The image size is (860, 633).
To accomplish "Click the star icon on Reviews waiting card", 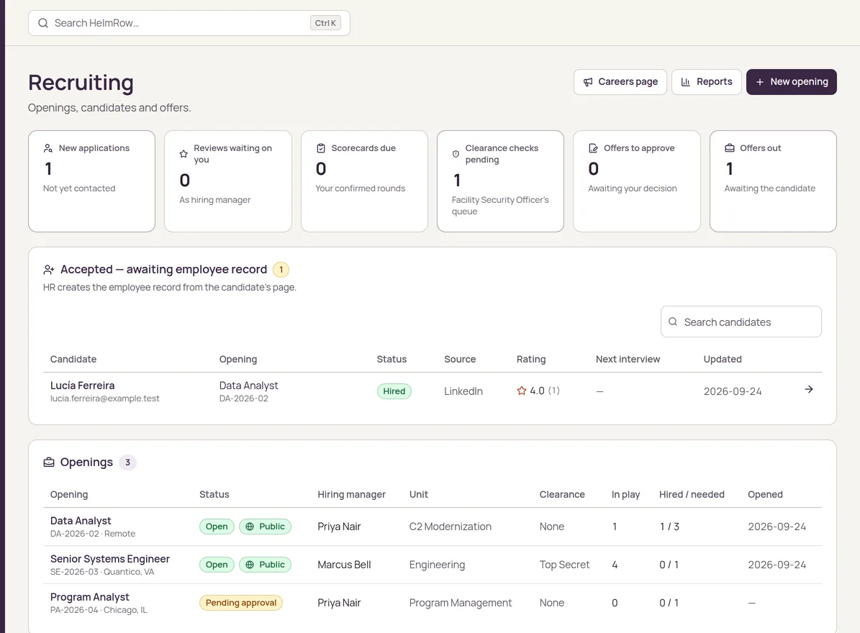I will tap(184, 154).
